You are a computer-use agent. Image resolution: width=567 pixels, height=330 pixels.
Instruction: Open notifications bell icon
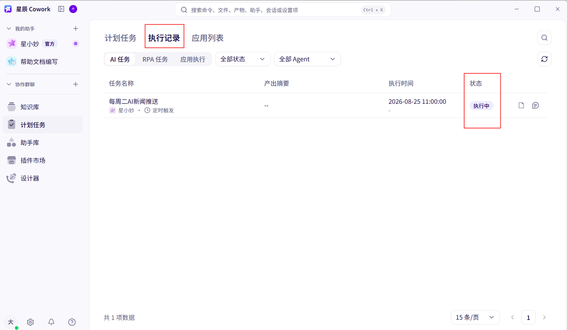point(51,322)
